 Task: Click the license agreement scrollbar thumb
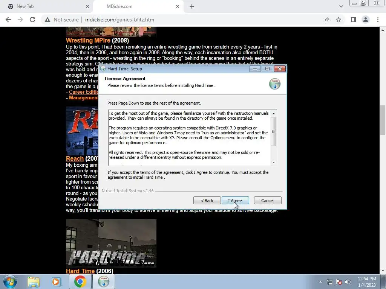(x=274, y=131)
